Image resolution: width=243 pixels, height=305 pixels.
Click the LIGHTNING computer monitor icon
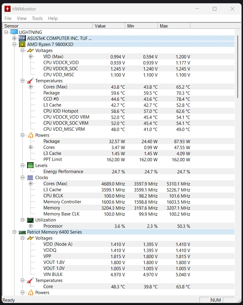(14, 32)
